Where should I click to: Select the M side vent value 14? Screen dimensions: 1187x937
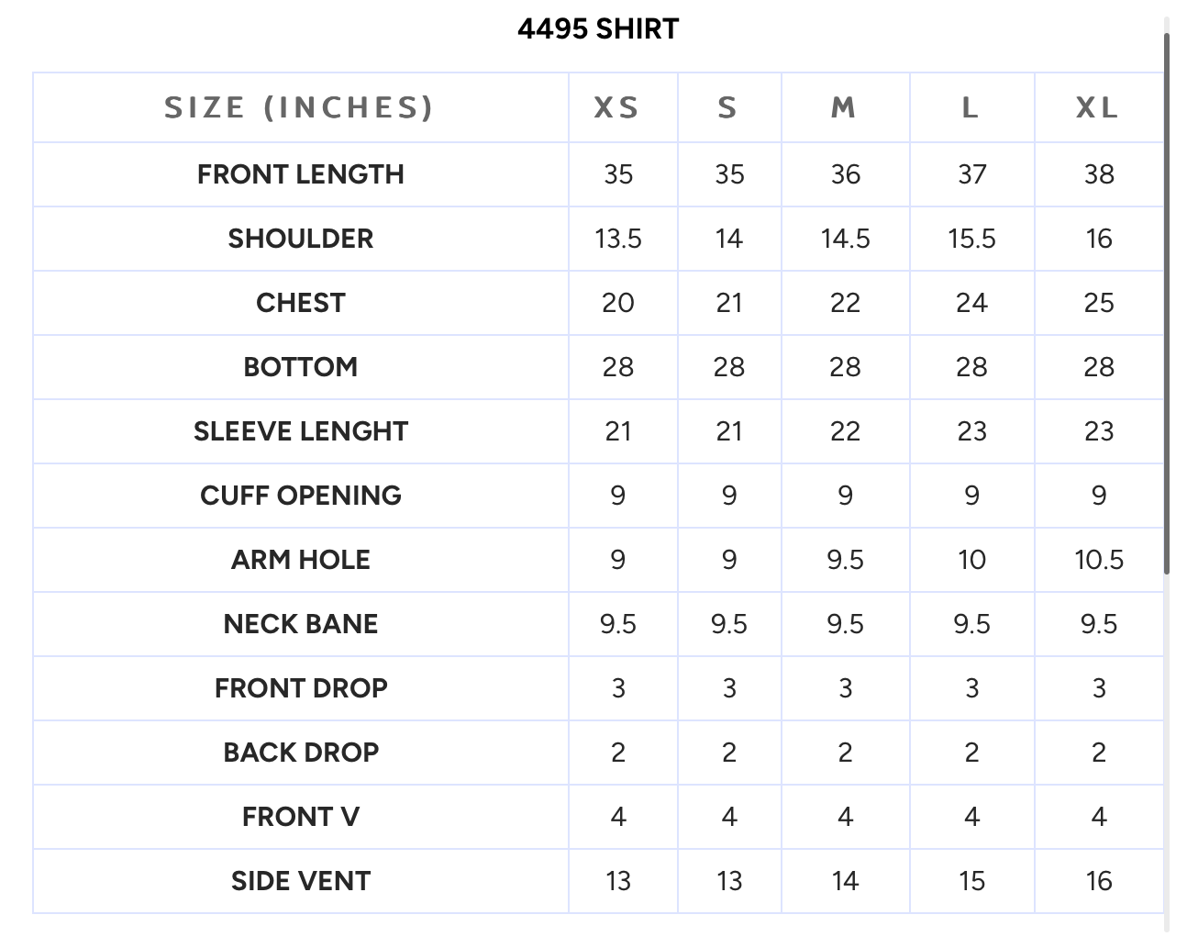click(x=845, y=881)
